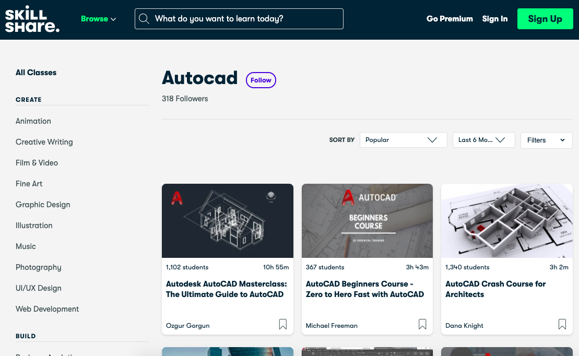This screenshot has width=579, height=356.
Task: Open the Browse dropdown menu
Action: coord(98,19)
